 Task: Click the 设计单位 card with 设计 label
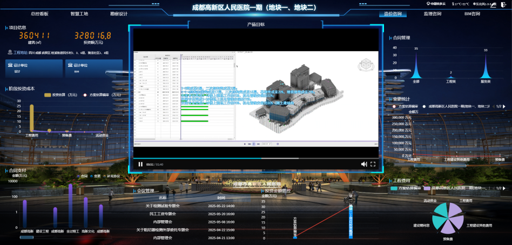(x=33, y=67)
